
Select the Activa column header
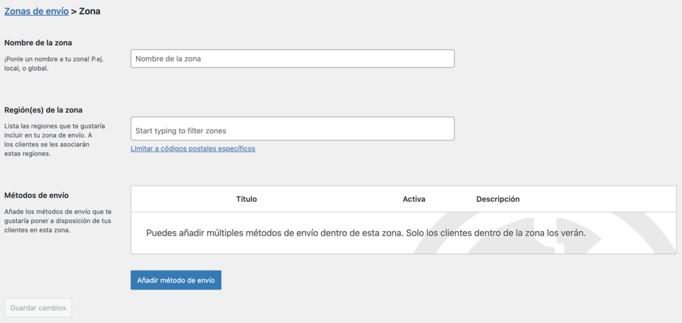click(x=414, y=199)
